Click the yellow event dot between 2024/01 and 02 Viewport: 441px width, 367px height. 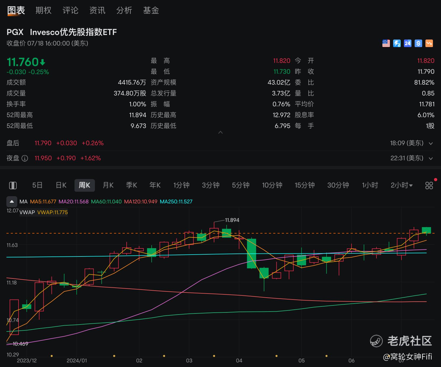click(x=114, y=356)
